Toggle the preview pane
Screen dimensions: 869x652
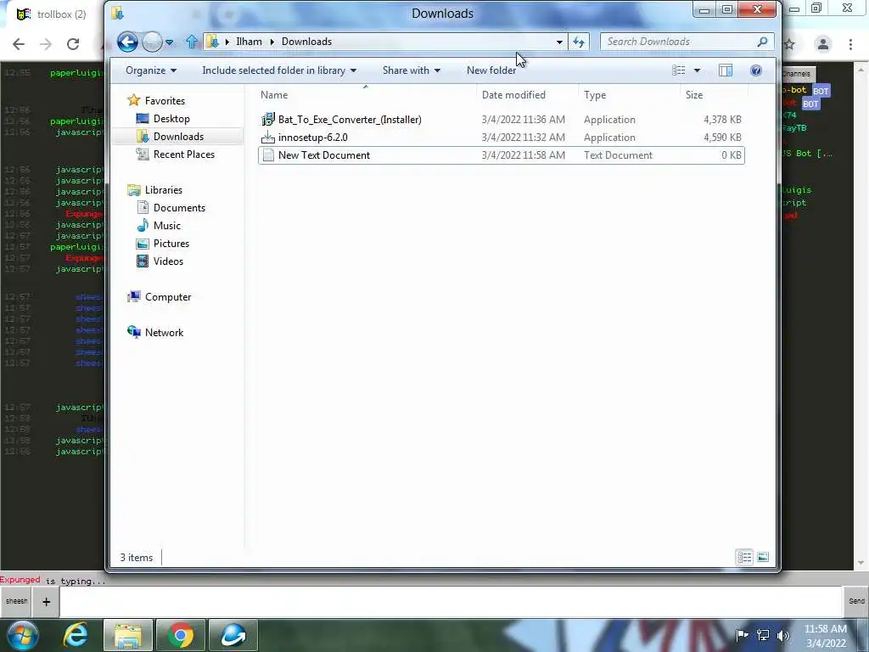pos(726,70)
